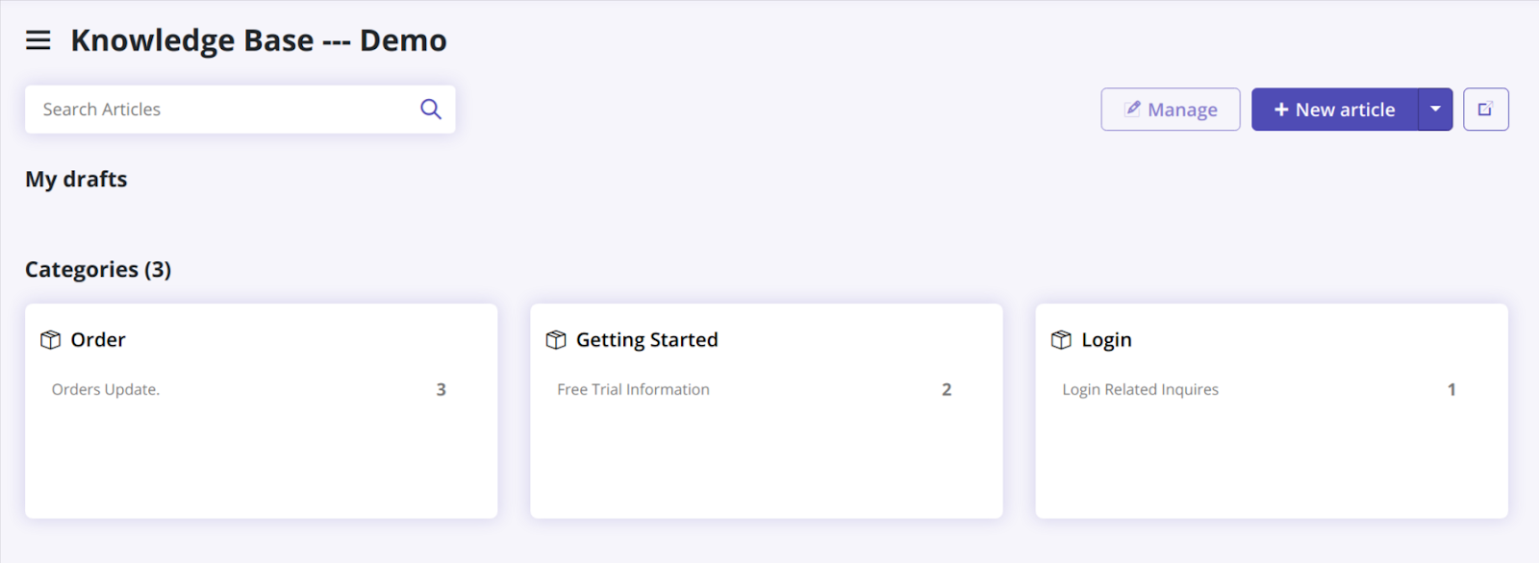1539x563 pixels.
Task: Click the article count 3 in Order card
Action: click(x=441, y=389)
